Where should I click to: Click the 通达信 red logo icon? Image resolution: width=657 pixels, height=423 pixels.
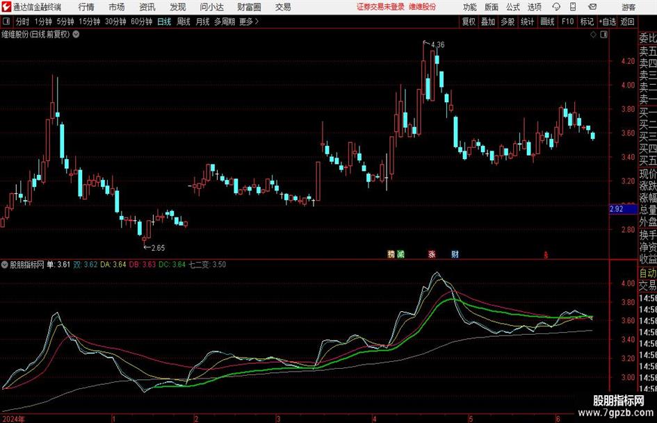click(x=6, y=7)
